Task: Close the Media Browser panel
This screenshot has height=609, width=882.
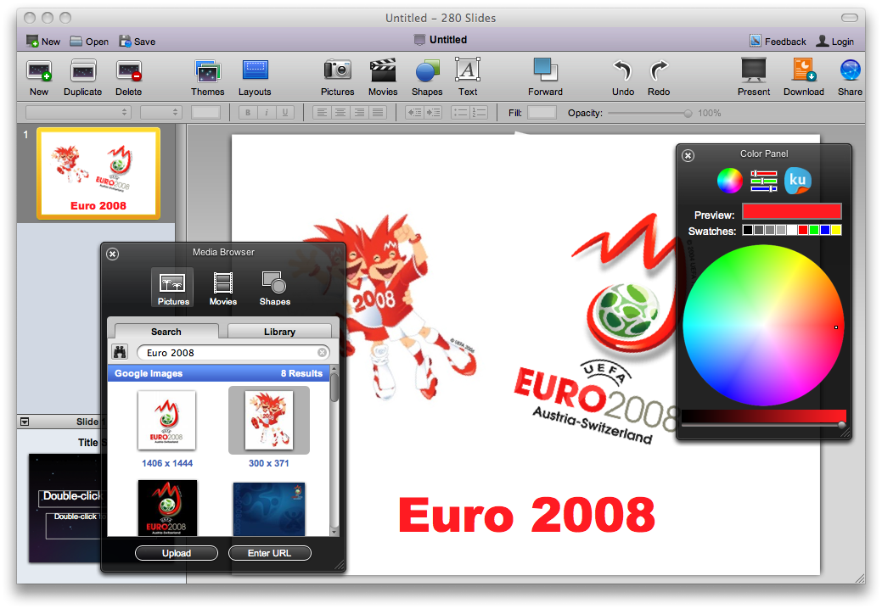Action: coord(113,254)
